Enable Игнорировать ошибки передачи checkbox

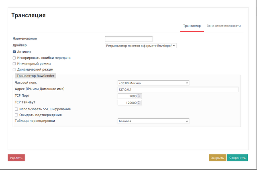14,58
